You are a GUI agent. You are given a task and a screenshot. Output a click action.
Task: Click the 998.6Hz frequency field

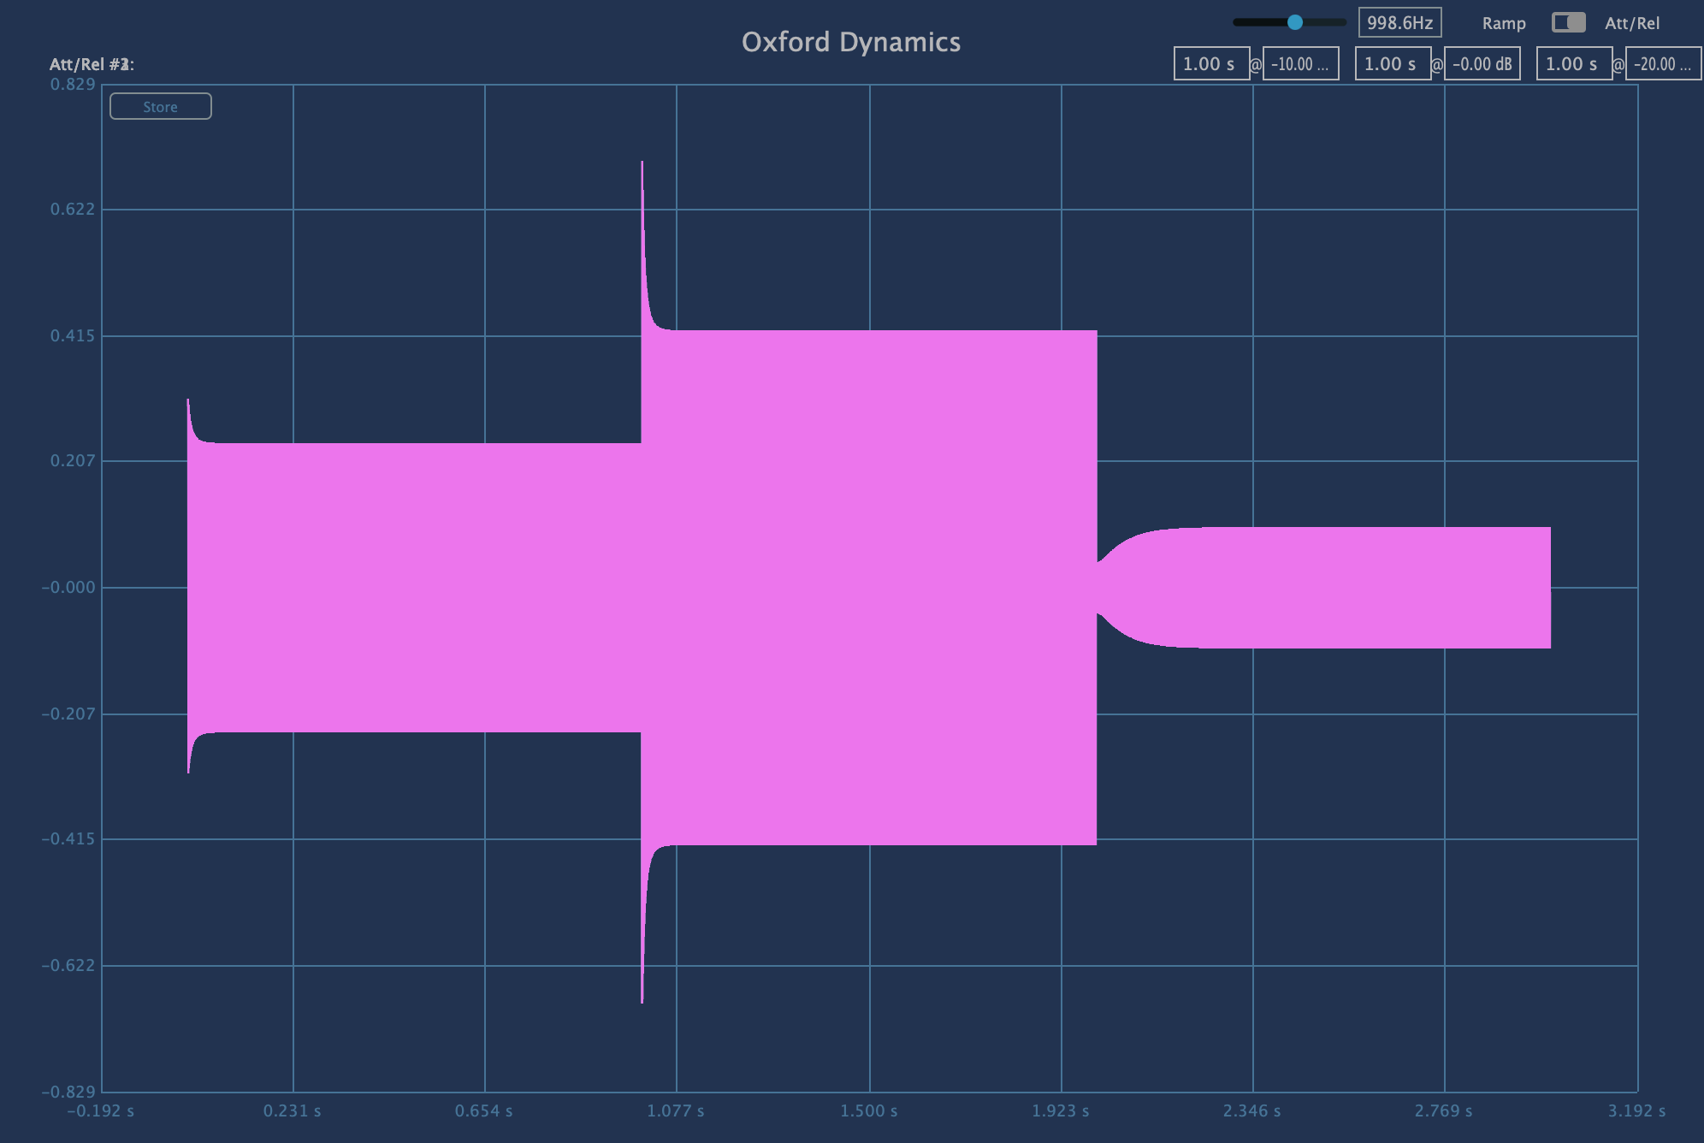pyautogui.click(x=1399, y=22)
